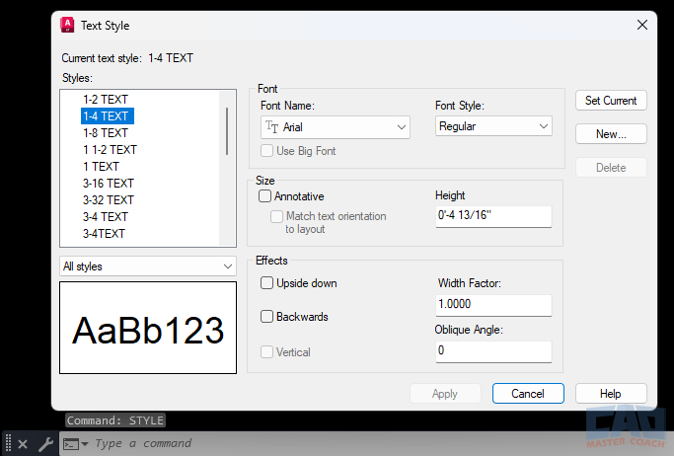Image resolution: width=674 pixels, height=456 pixels.
Task: Enable the Upside down effect
Action: (x=266, y=283)
